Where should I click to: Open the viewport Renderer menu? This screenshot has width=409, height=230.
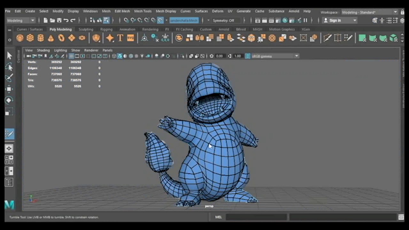[91, 50]
